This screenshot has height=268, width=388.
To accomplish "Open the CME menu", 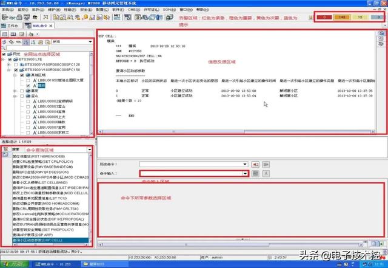I will pos(133,10).
